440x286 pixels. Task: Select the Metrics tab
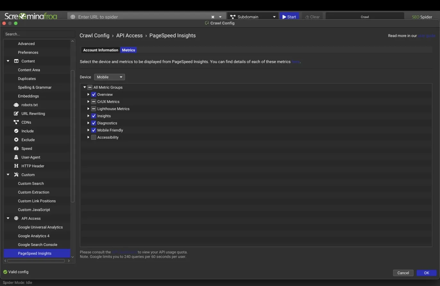click(128, 50)
